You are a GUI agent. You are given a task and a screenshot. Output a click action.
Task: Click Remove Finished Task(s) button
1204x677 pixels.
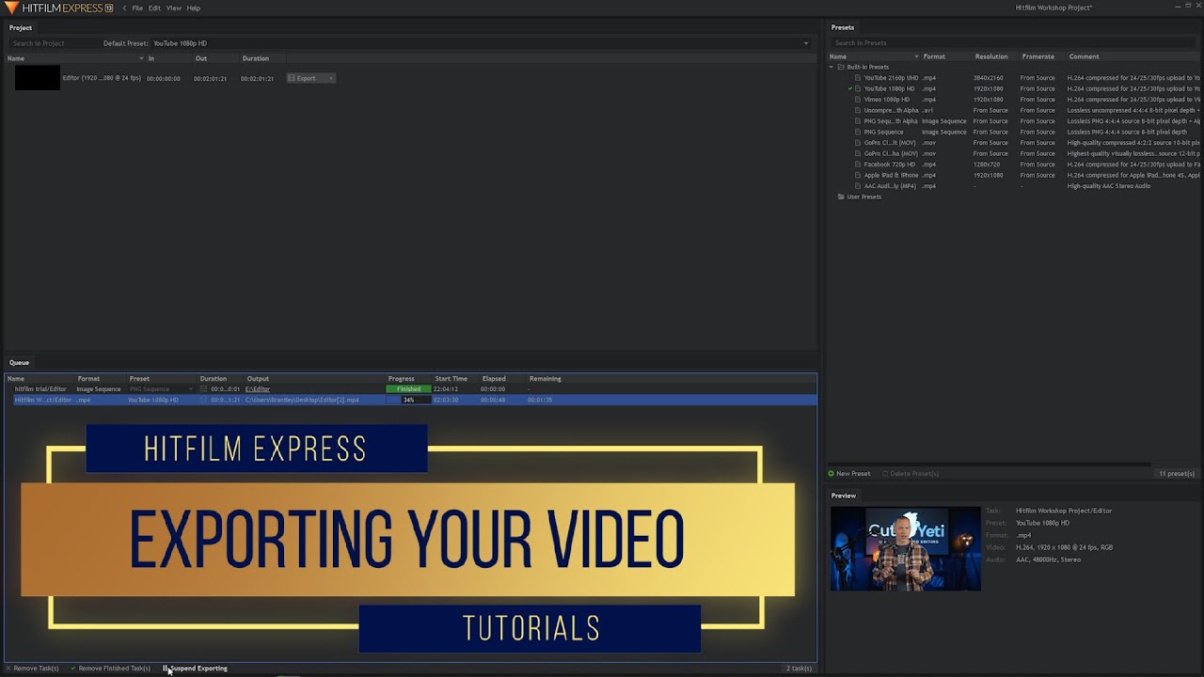pyautogui.click(x=110, y=669)
